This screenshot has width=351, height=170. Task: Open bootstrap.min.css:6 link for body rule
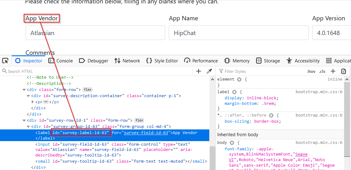(319, 142)
